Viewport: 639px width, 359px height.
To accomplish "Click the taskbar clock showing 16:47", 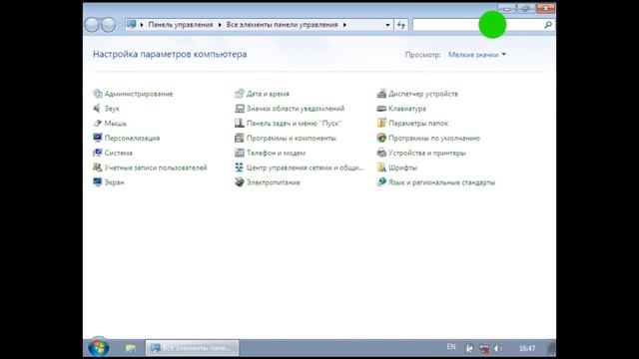I will [x=527, y=348].
